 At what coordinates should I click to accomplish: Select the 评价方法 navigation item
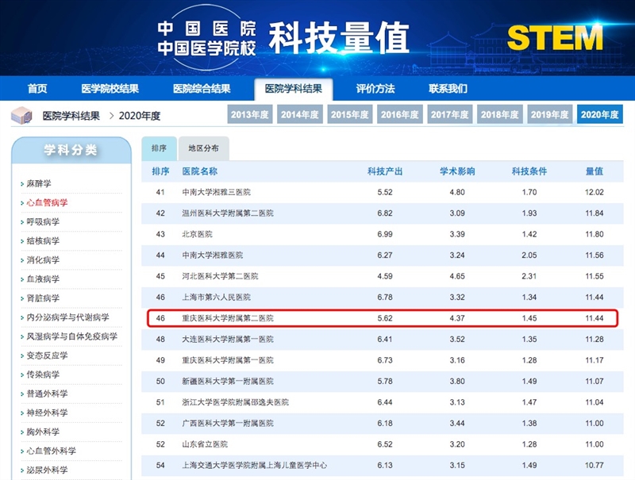pos(375,89)
